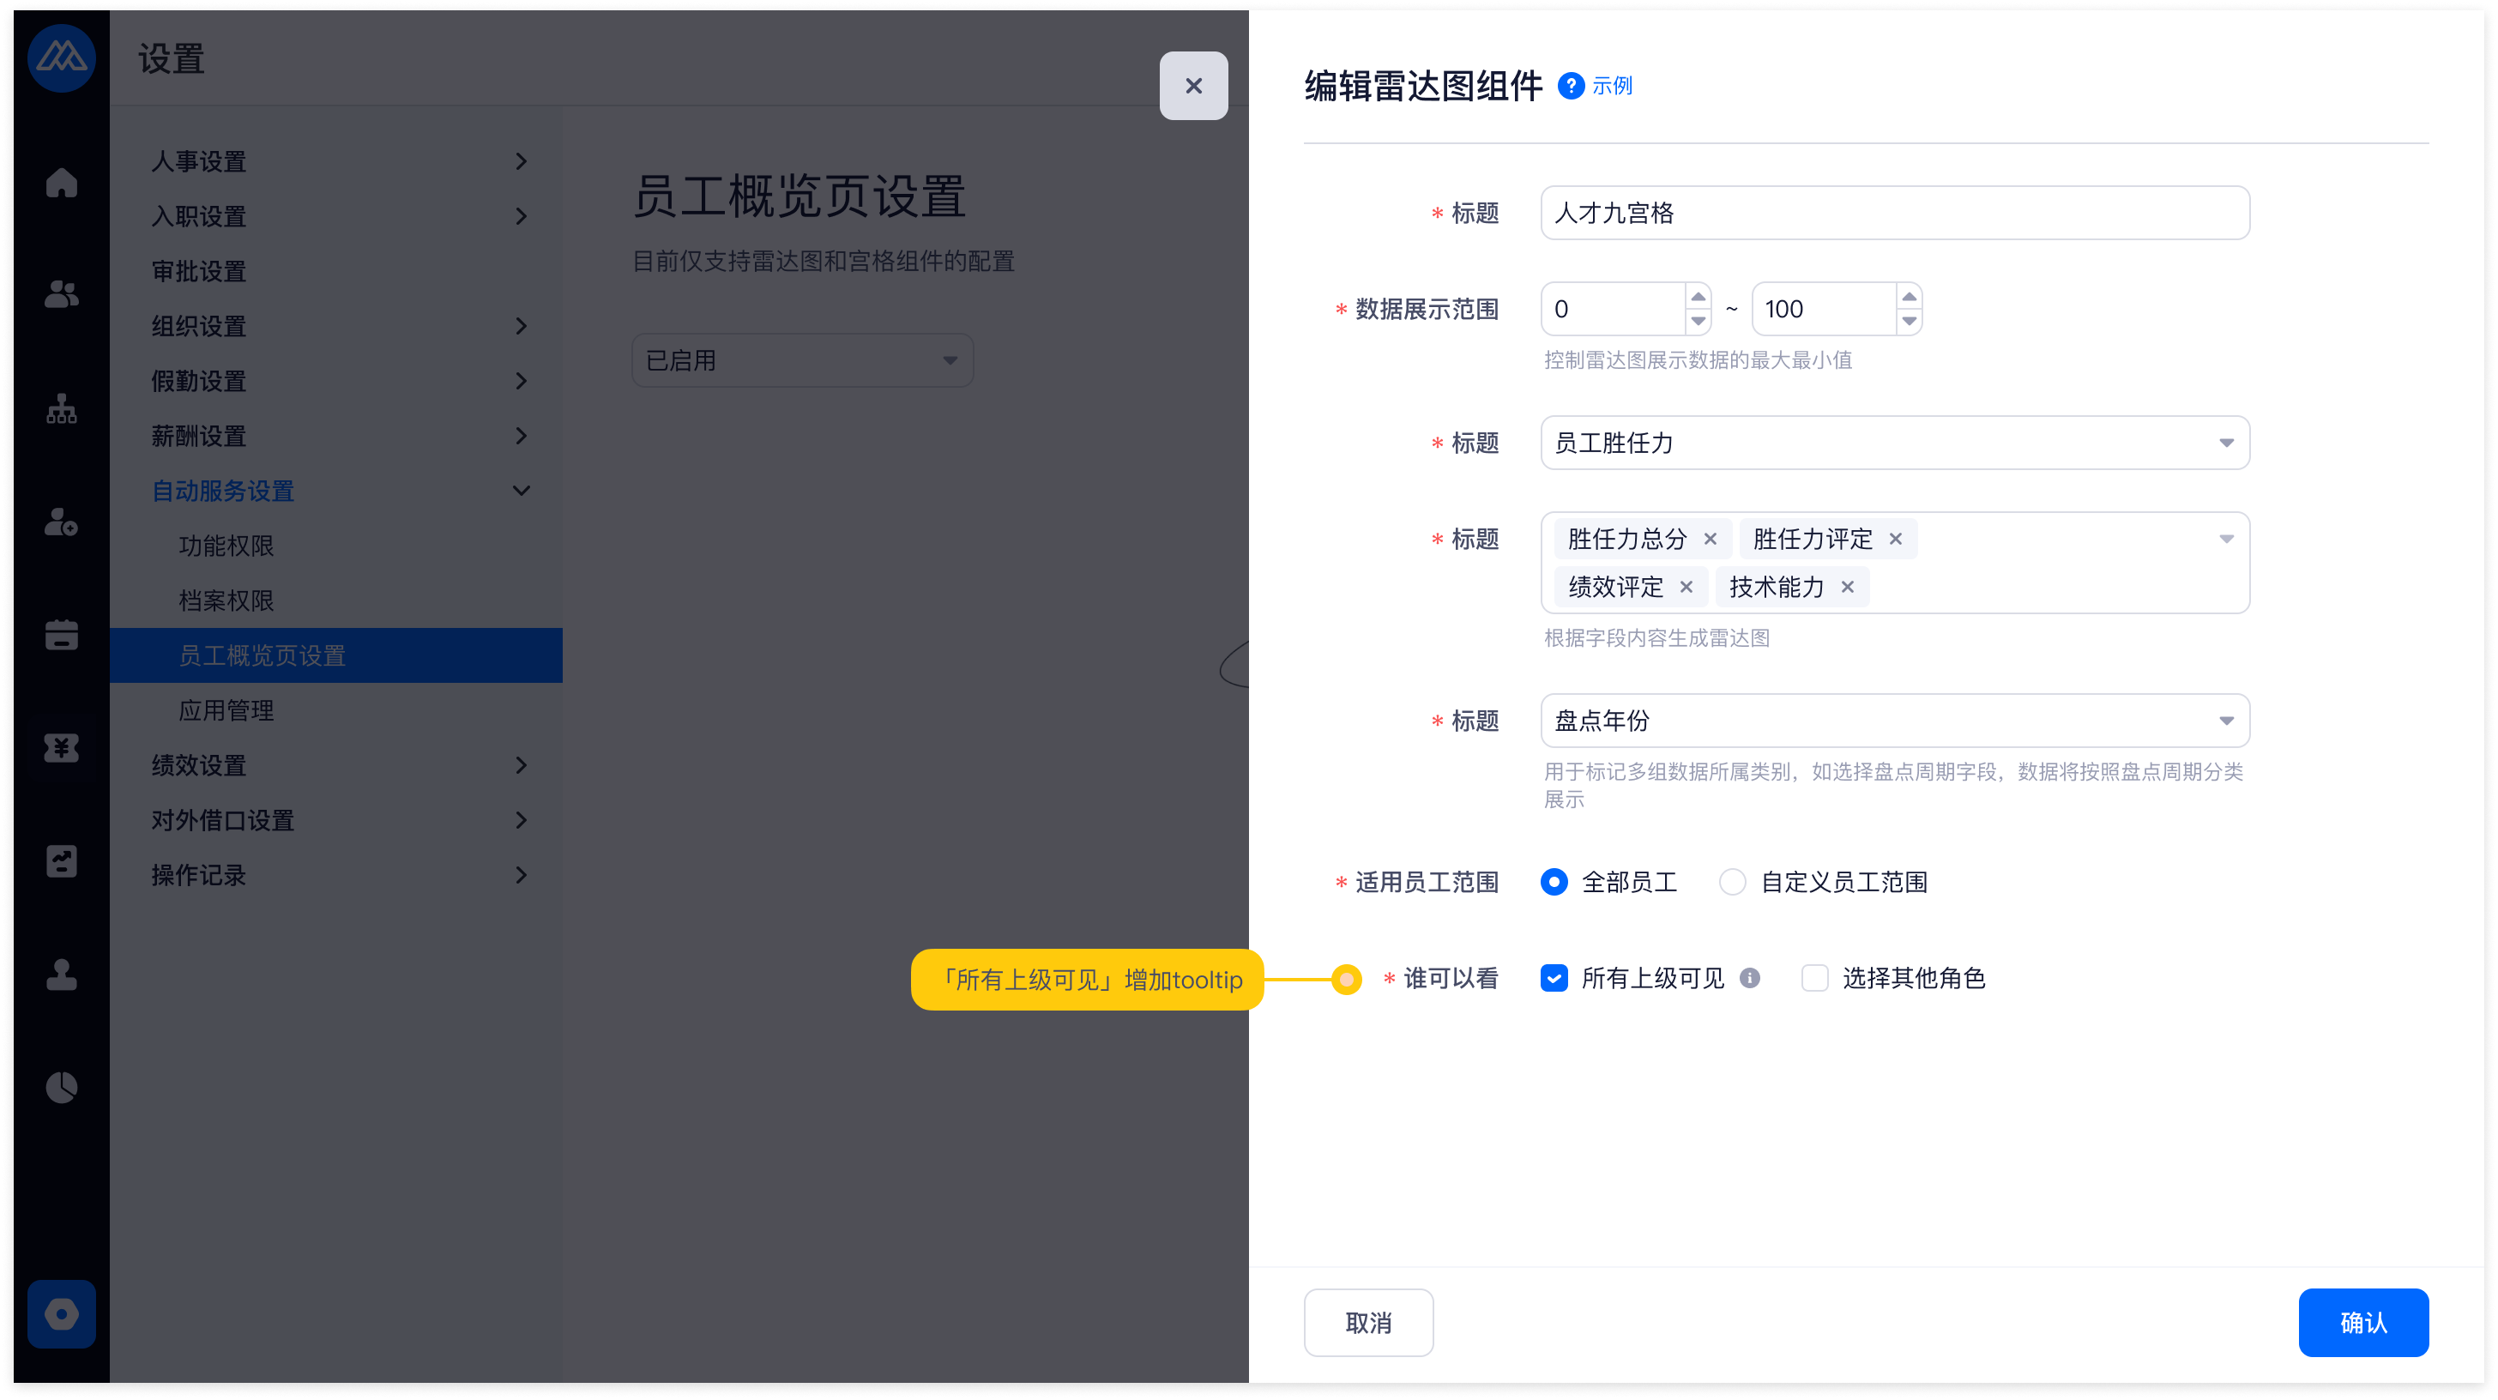Click the 取消 button
2498x1400 pixels.
point(1368,1323)
